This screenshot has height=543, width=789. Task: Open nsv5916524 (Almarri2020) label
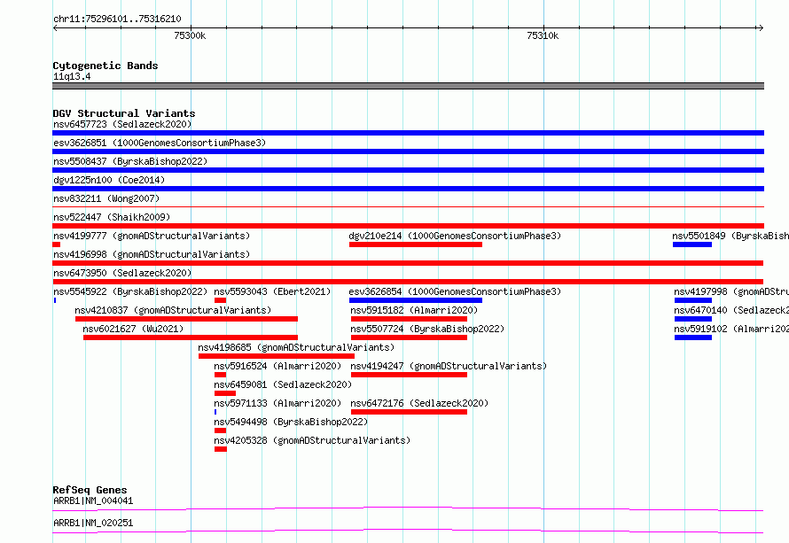pos(277,366)
